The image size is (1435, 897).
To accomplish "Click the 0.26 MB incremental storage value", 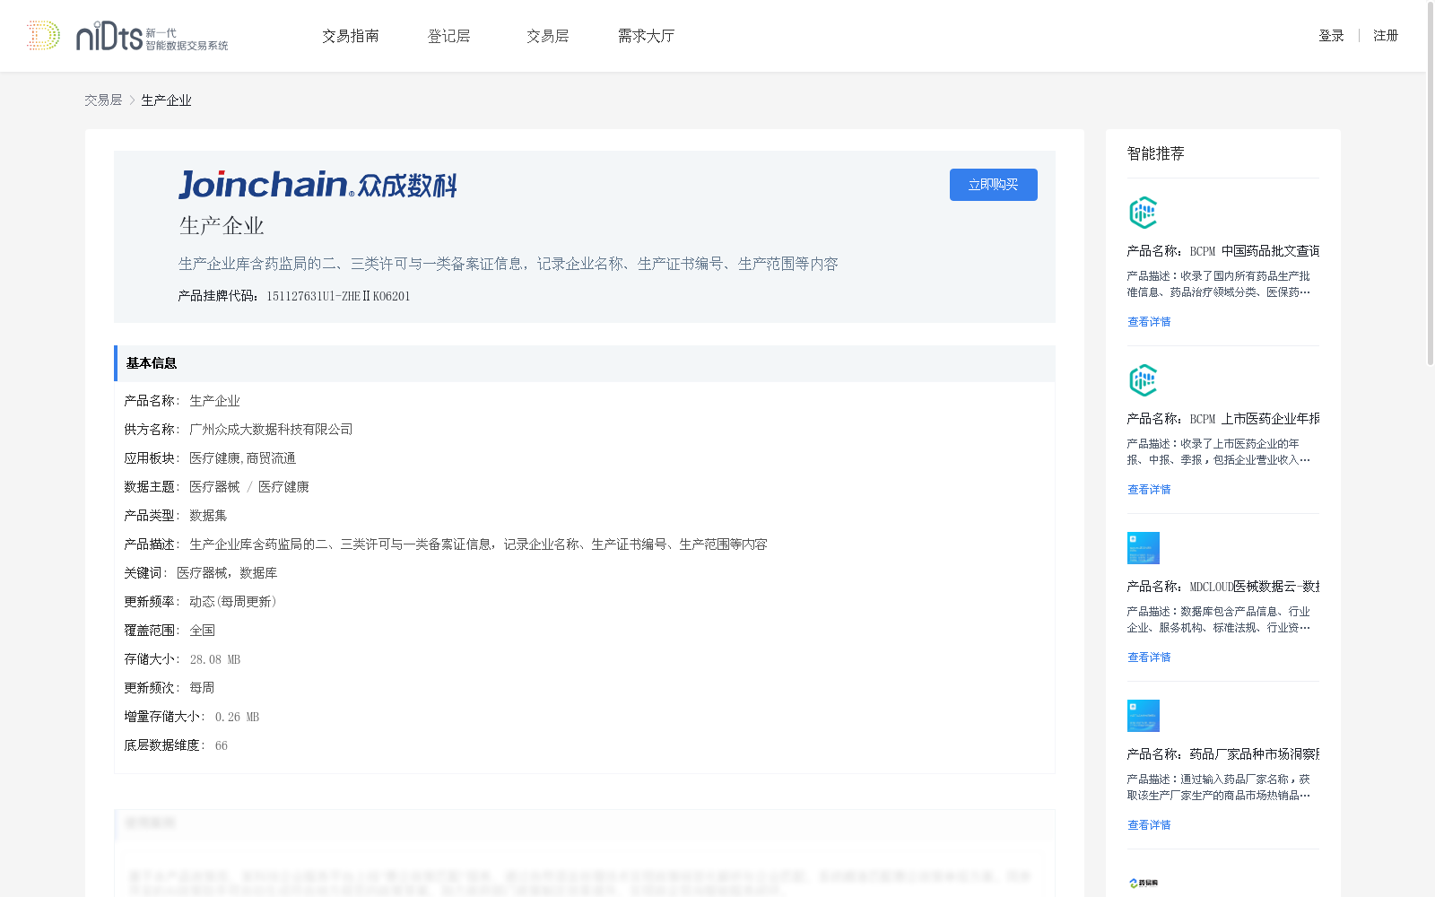I will pos(237,717).
